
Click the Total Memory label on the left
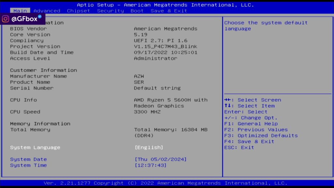coord(30,130)
